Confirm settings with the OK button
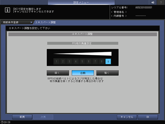Image resolution: width=165 pixels, height=124 pixels. (x=148, y=117)
